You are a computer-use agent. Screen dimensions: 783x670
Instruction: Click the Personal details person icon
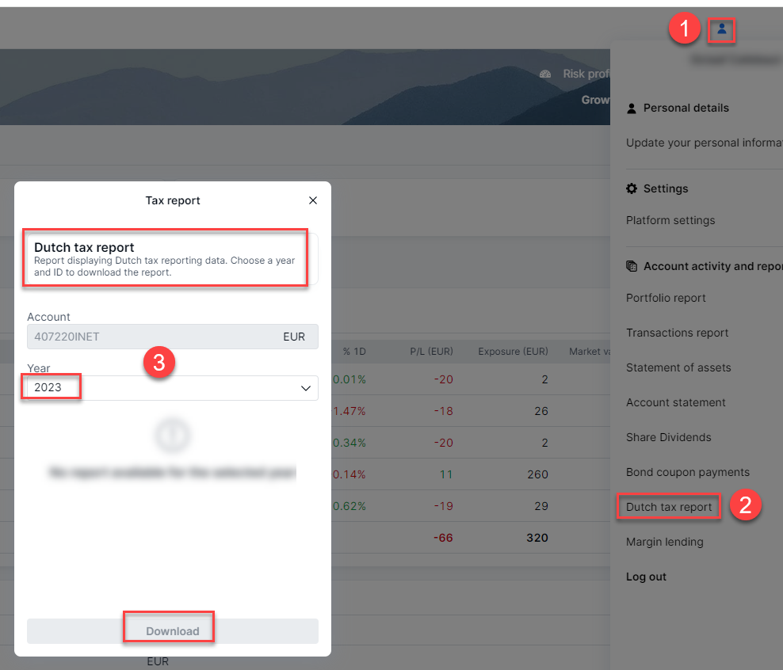tap(632, 108)
